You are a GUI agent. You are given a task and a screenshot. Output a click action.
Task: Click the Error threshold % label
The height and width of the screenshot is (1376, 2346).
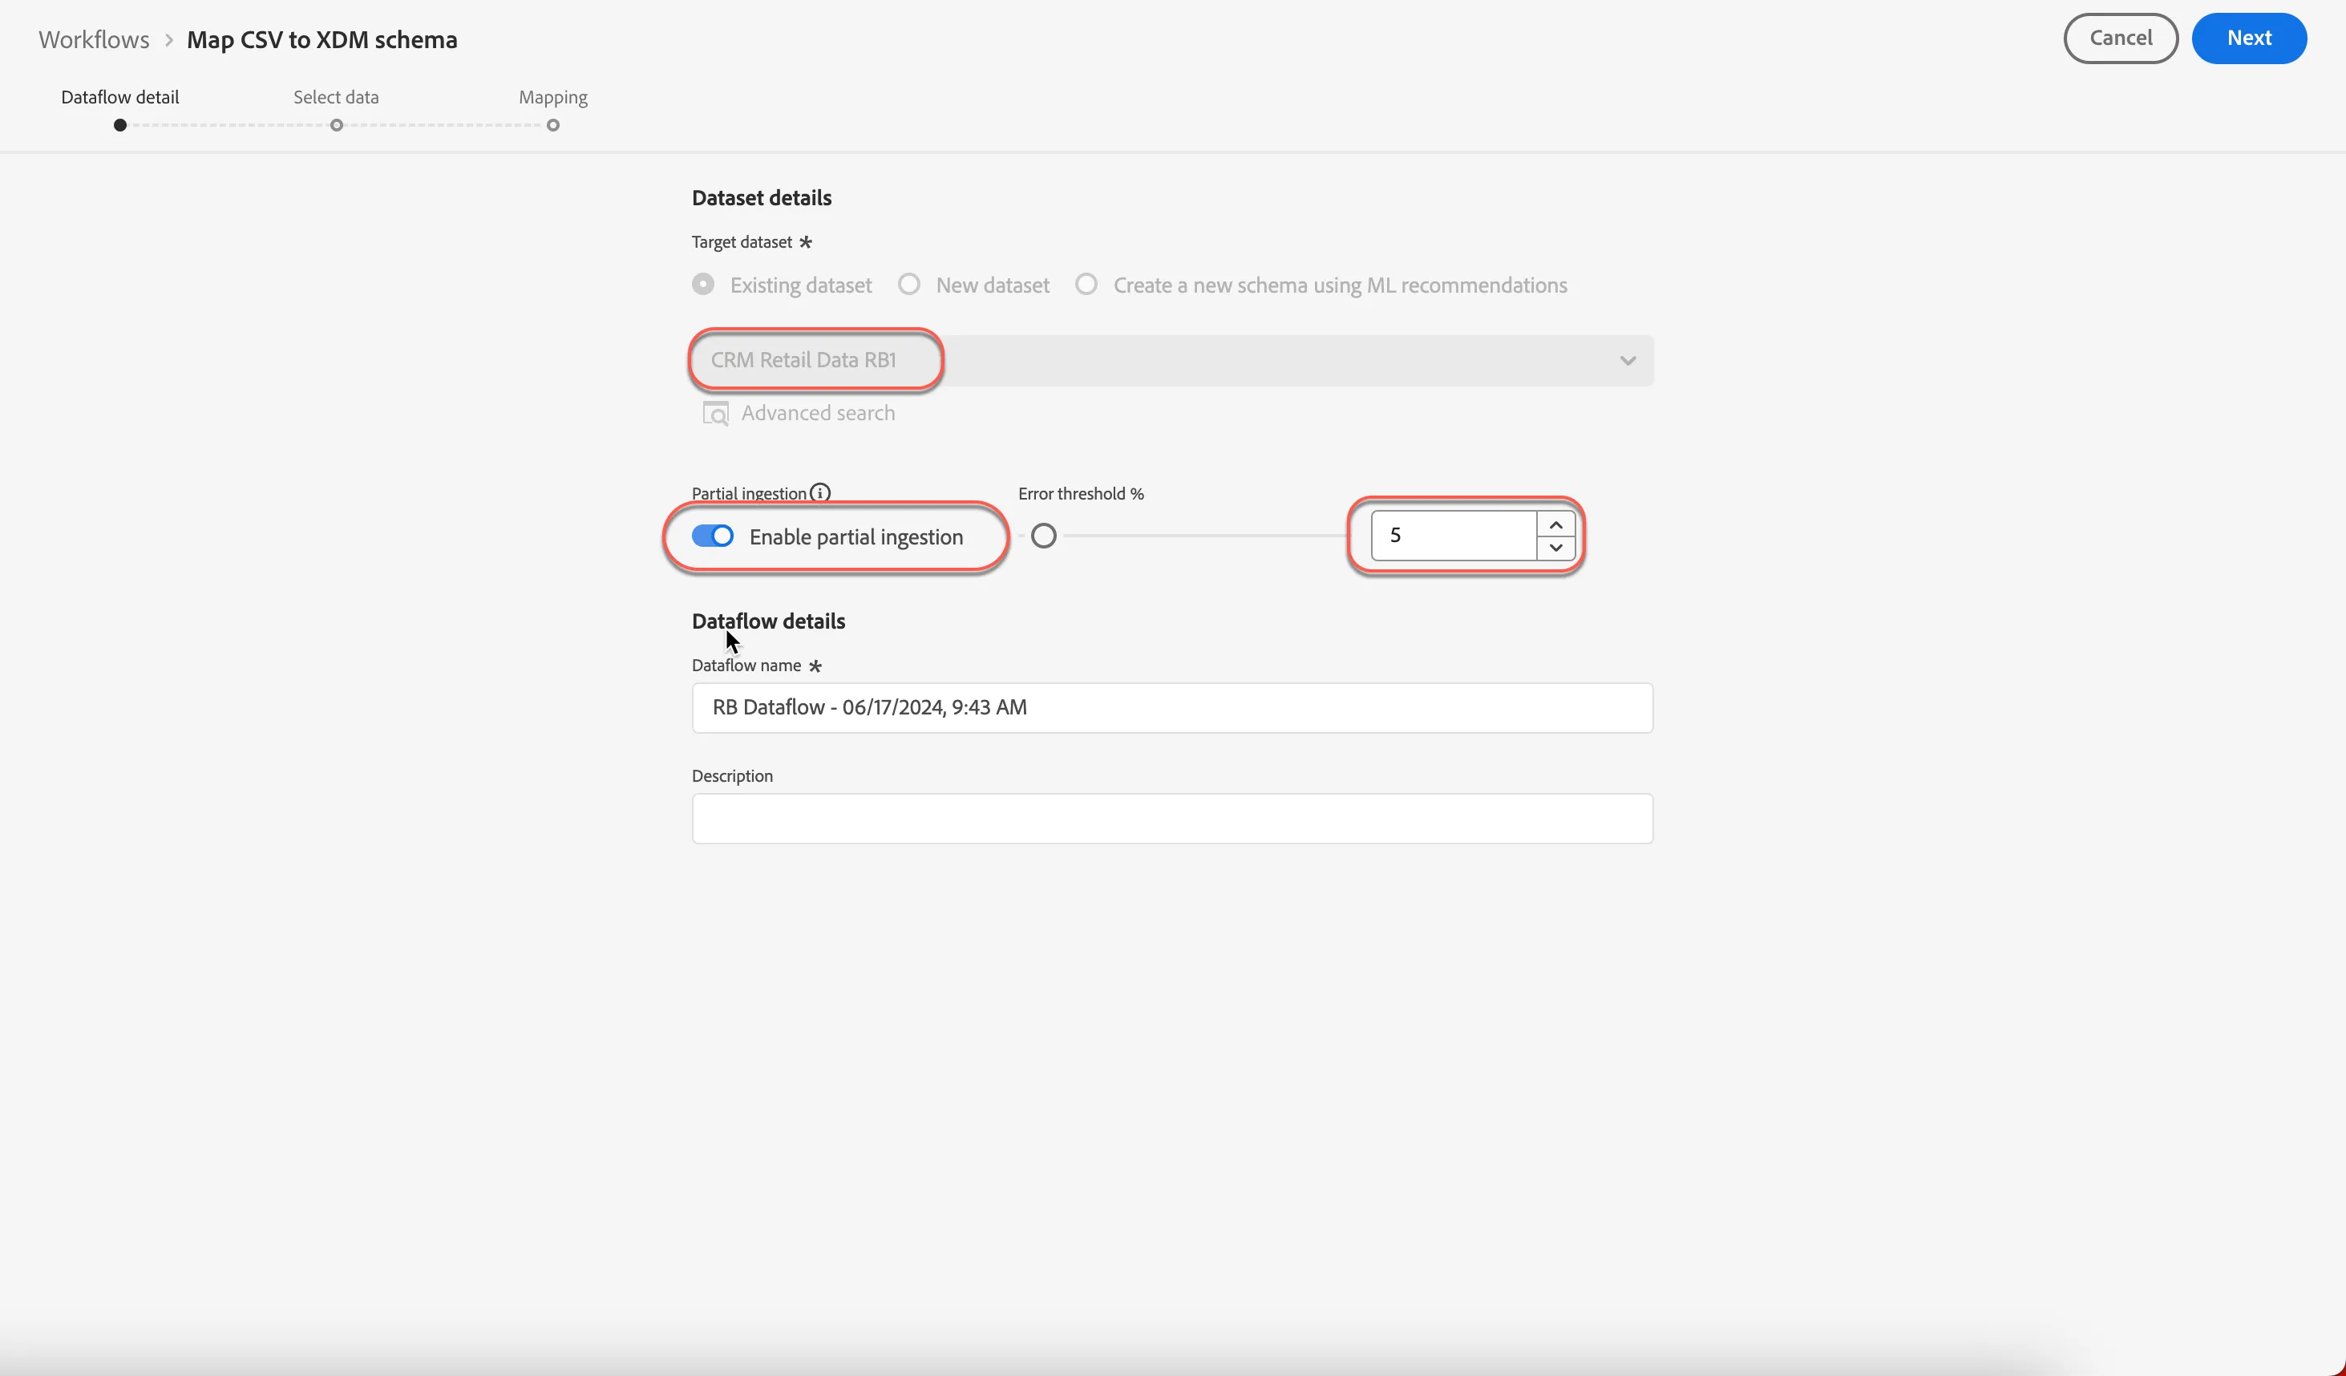pos(1081,493)
